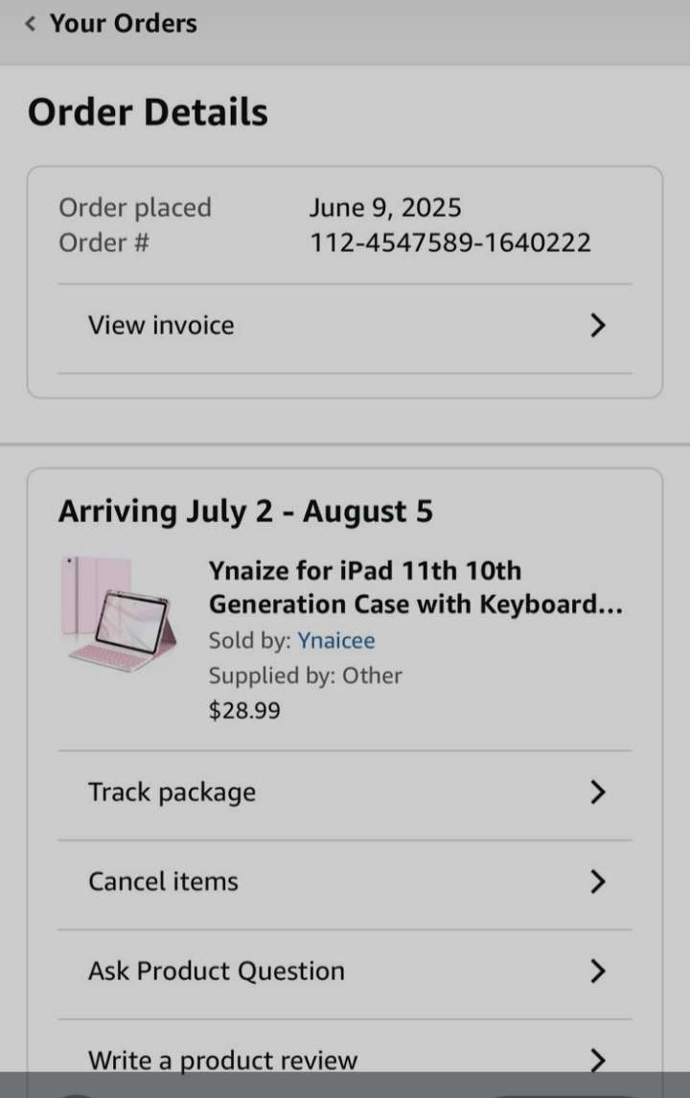The height and width of the screenshot is (1098, 690).
Task: Click the arrow beside Track package
Action: (598, 792)
